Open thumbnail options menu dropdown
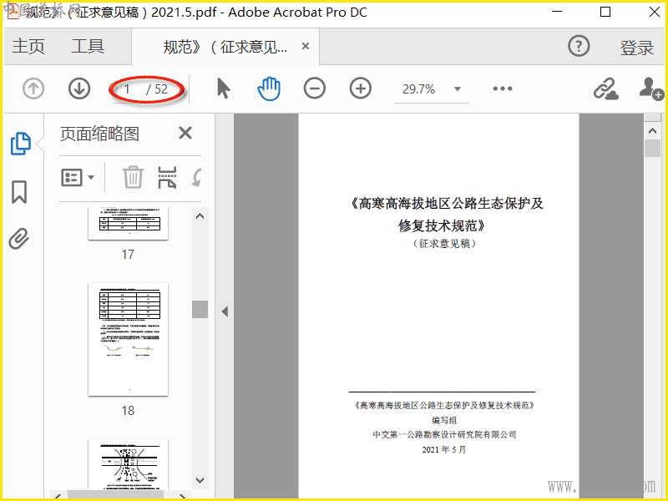668x501 pixels. pyautogui.click(x=78, y=177)
